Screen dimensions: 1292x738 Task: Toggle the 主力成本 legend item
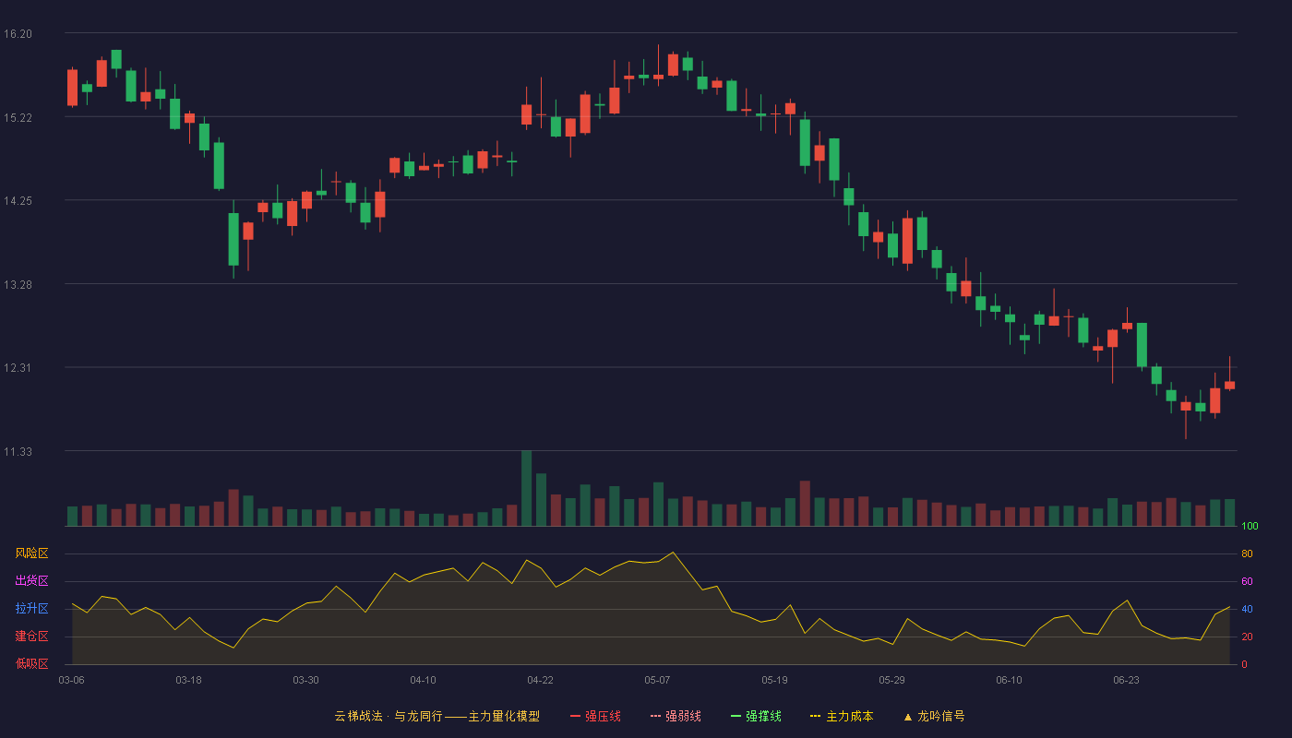tap(842, 716)
